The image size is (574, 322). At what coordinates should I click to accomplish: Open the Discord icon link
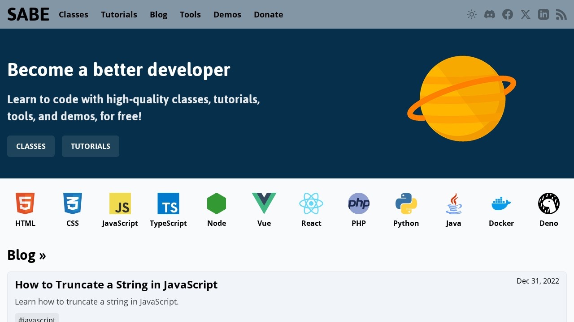[490, 14]
